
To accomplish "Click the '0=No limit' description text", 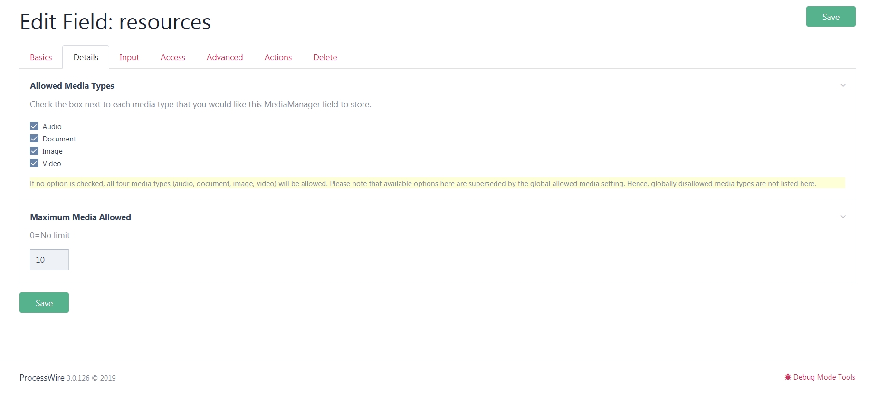I will [x=50, y=235].
